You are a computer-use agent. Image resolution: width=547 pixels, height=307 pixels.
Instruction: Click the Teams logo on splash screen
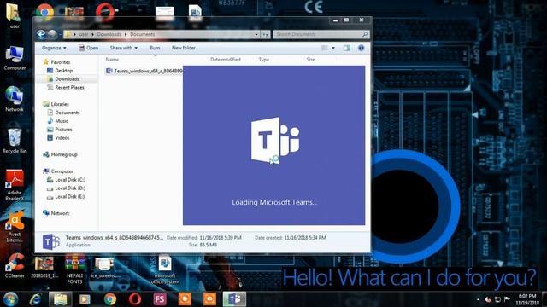275,140
